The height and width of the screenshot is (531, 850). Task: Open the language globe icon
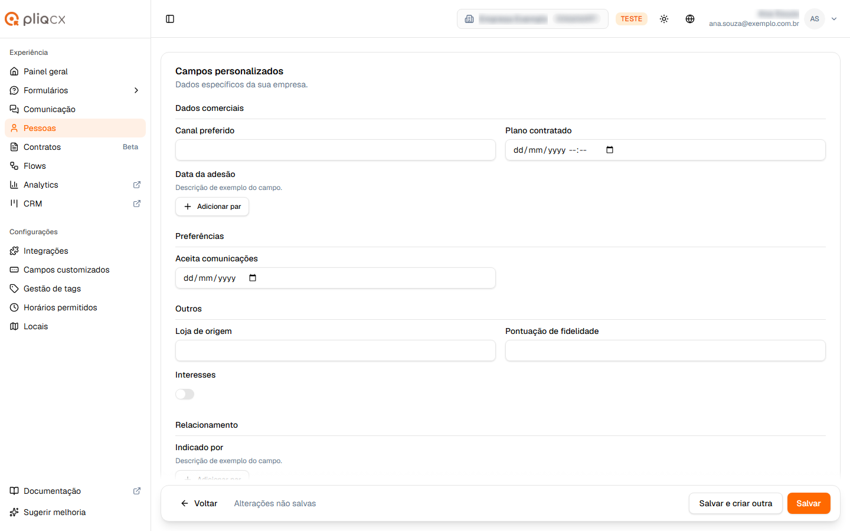(x=690, y=19)
